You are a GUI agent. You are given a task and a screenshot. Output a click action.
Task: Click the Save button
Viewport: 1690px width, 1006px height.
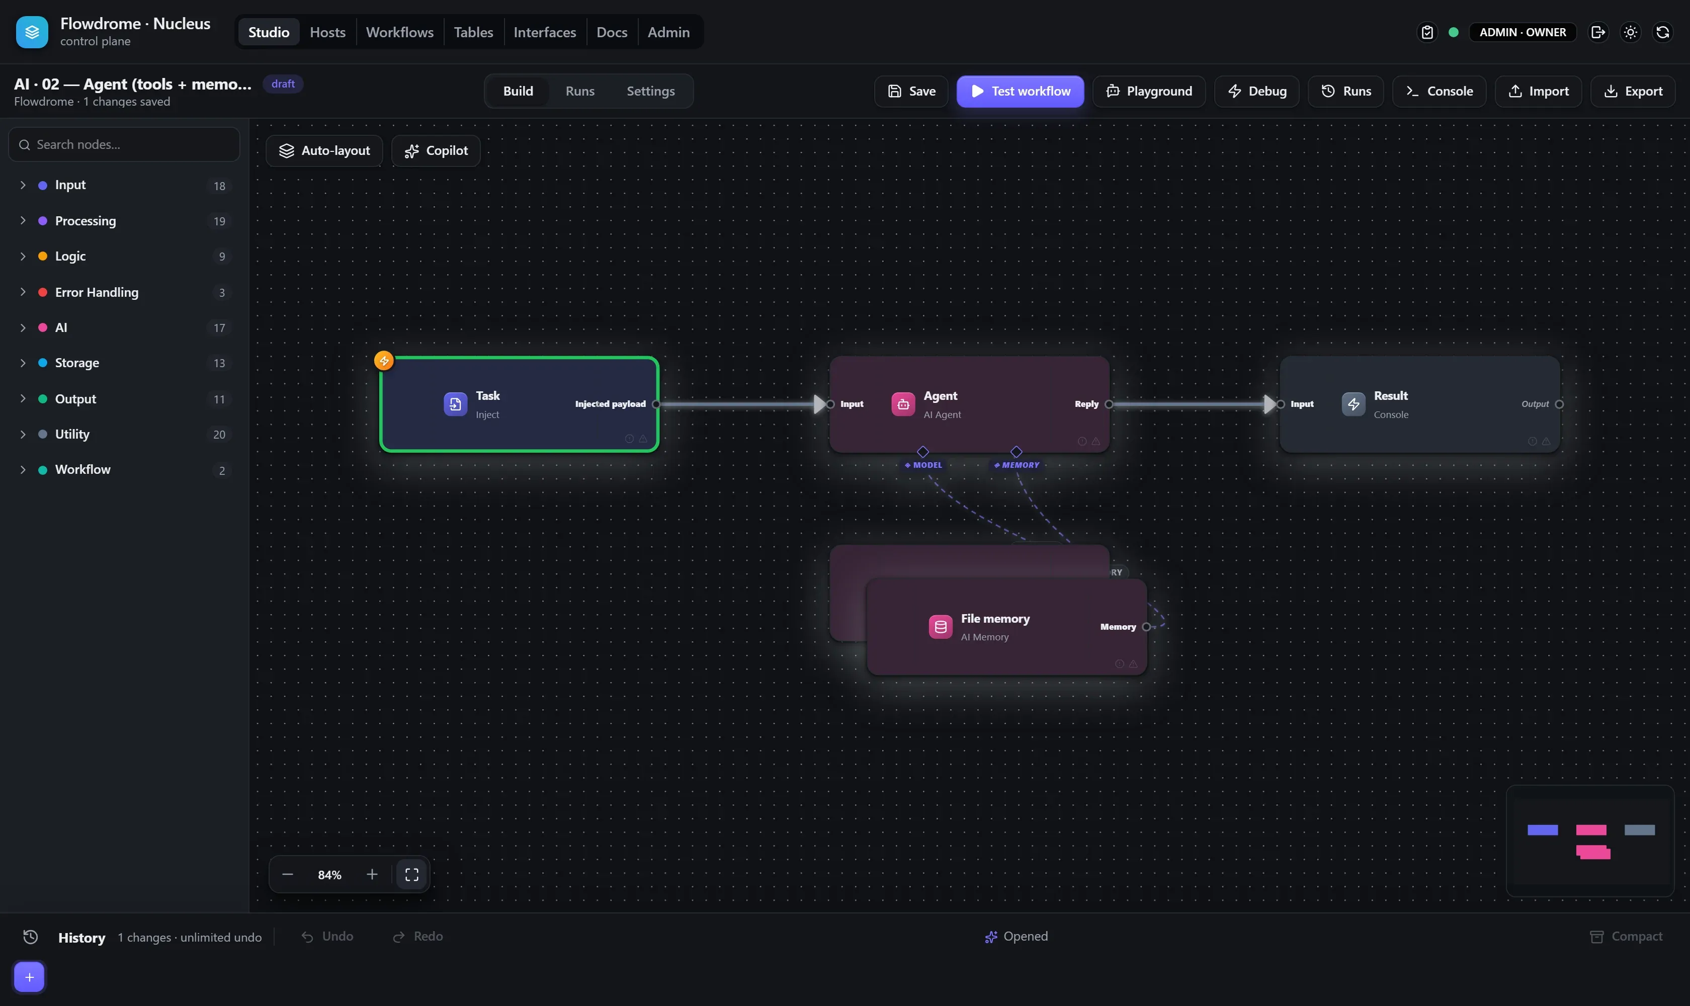(911, 91)
